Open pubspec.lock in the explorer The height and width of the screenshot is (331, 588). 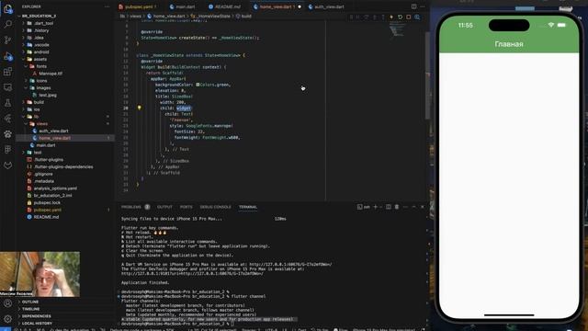[x=47, y=202]
